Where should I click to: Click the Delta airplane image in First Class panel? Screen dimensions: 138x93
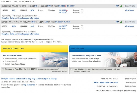click(54, 60)
